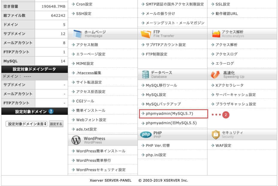278x186 pixels.
Task: Click the FTP File Transfer folder icon
Action: (146, 34)
